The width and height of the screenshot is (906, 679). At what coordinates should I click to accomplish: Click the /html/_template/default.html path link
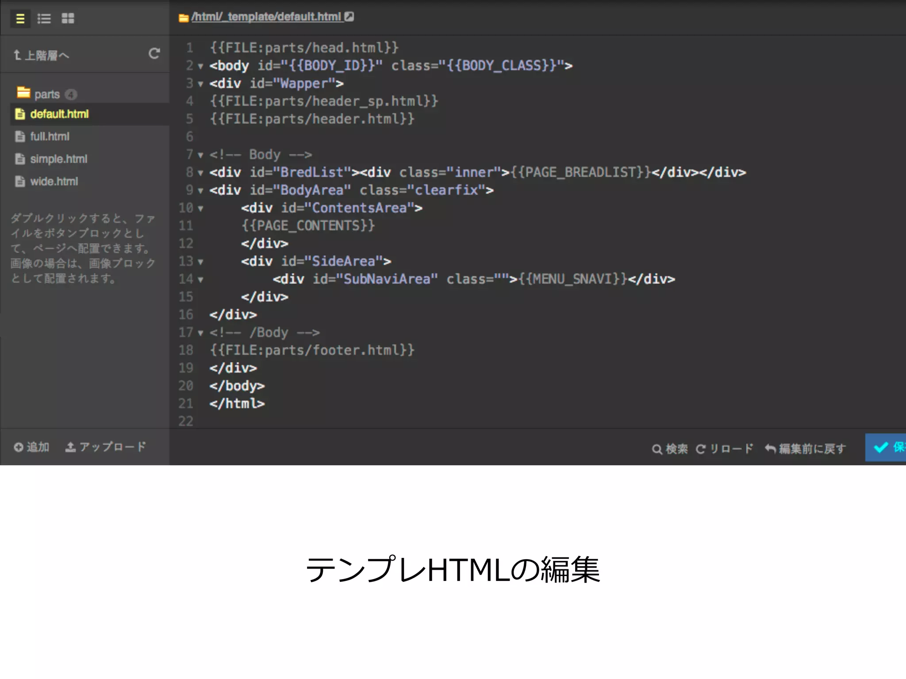point(266,17)
